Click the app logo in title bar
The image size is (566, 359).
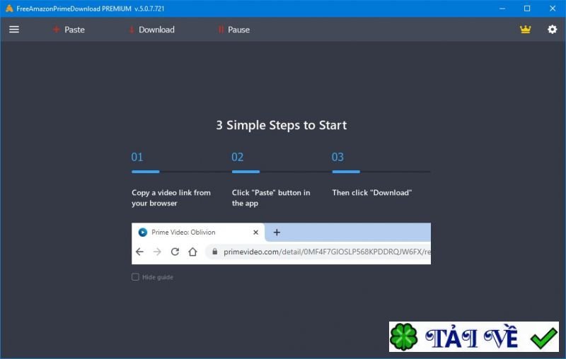click(9, 8)
